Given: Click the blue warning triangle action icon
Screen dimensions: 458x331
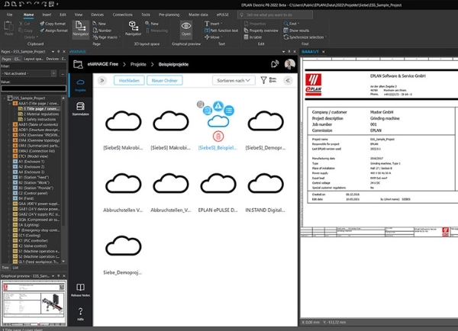Looking at the screenshot, I should 218,106.
